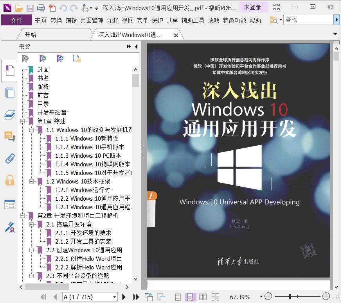The height and width of the screenshot is (303, 342).
Task: Open the Bookmarks panel sidebar icon
Action: pyautogui.click(x=10, y=71)
